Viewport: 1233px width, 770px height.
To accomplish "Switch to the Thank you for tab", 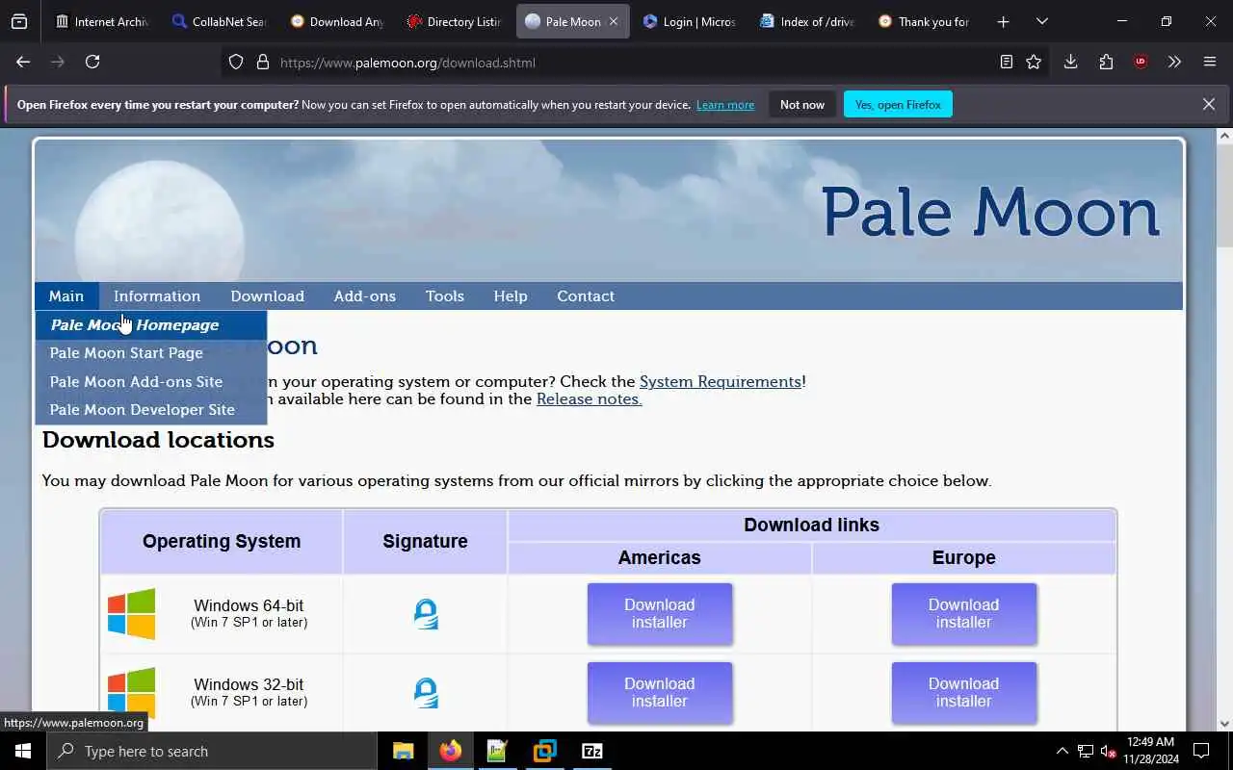I will [x=925, y=21].
